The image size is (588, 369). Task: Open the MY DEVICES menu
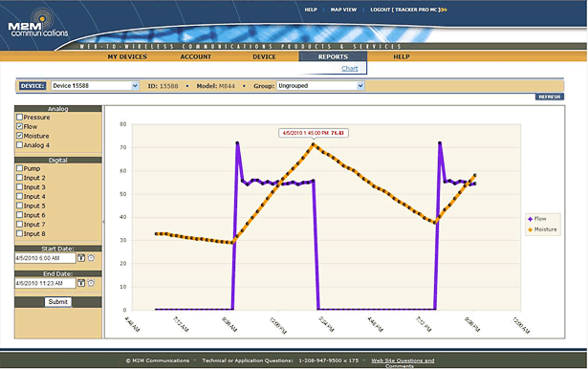click(127, 56)
